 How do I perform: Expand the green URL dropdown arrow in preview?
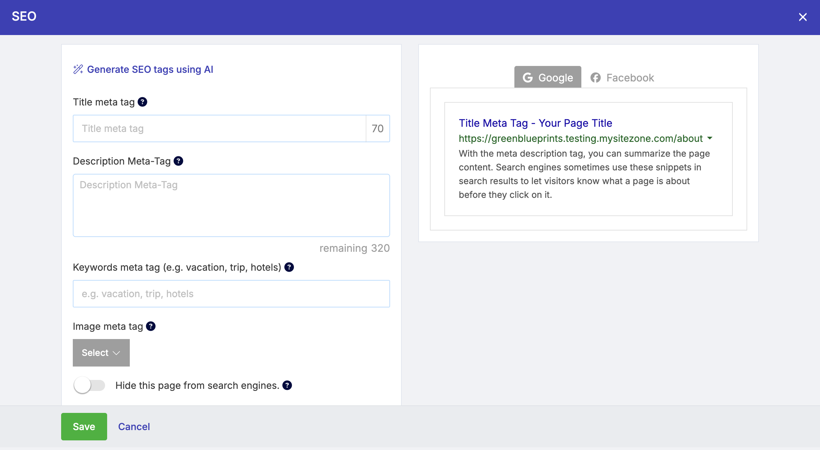pyautogui.click(x=710, y=138)
